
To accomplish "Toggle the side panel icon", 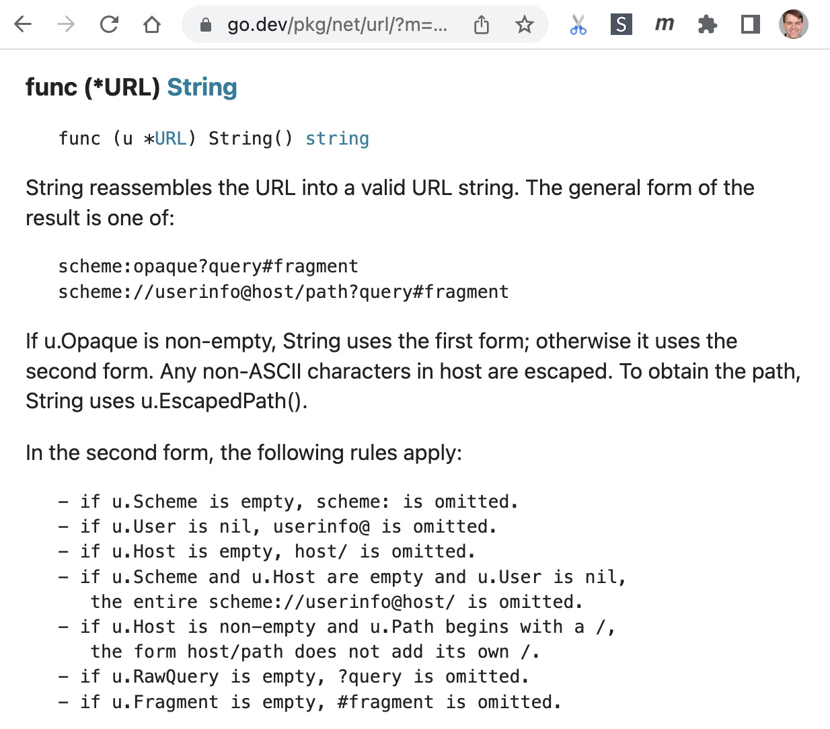I will coord(750,25).
